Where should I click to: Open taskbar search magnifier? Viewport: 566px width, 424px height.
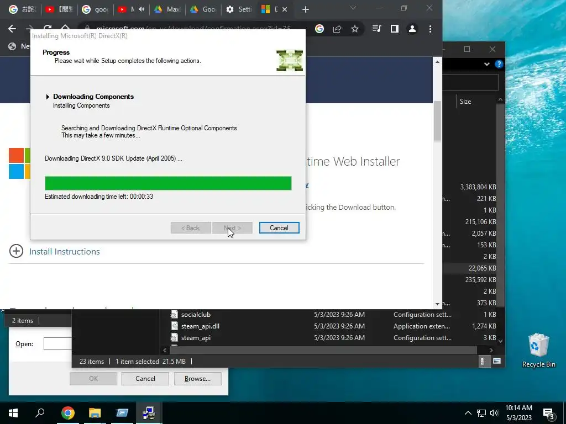40,412
